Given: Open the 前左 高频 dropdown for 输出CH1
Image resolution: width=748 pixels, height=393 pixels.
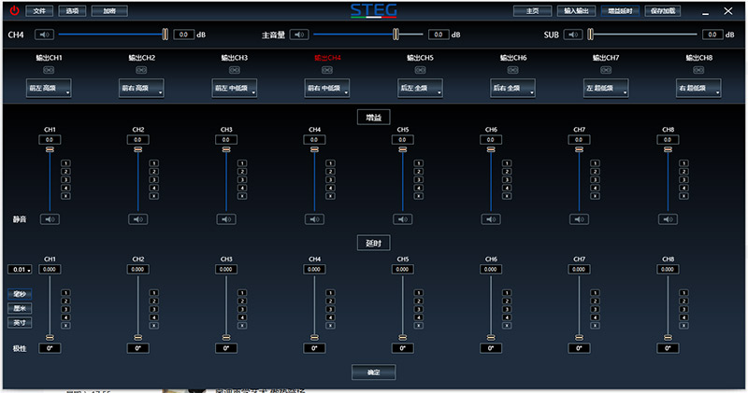Looking at the screenshot, I should pos(49,88).
